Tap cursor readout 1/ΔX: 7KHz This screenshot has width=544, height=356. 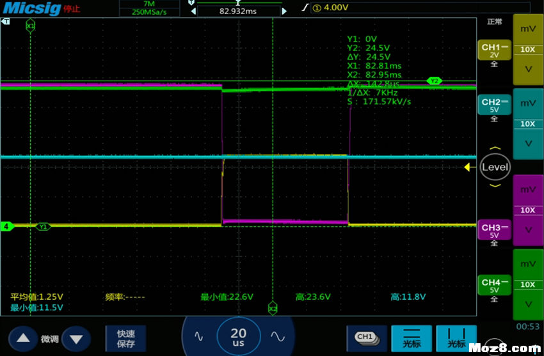[x=372, y=93]
